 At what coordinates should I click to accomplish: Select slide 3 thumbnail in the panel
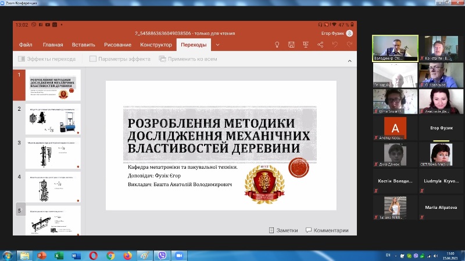(53, 154)
